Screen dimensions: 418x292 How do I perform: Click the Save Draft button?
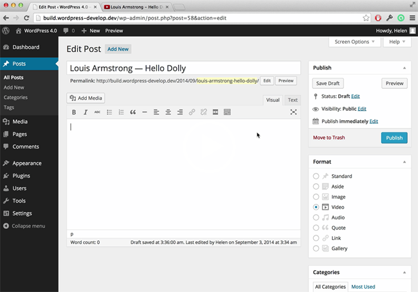pos(328,84)
